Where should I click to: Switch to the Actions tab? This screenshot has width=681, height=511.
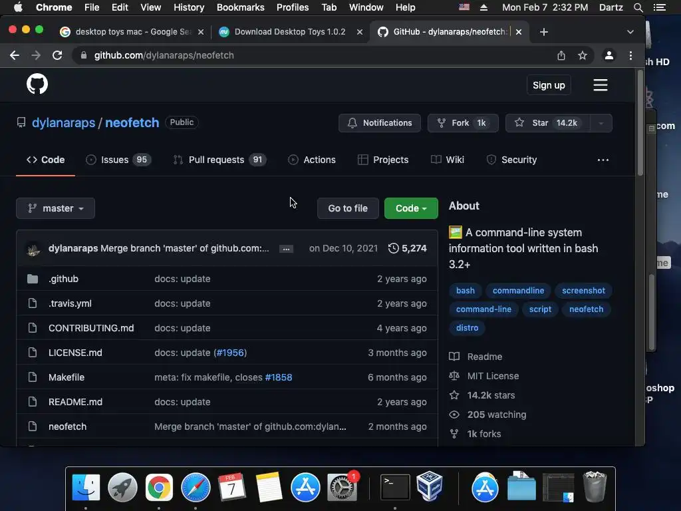[312, 160]
